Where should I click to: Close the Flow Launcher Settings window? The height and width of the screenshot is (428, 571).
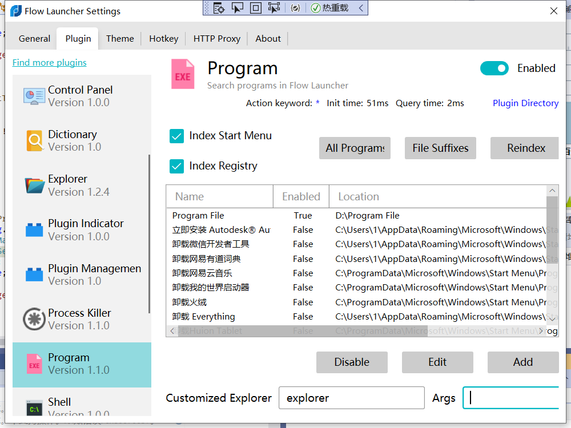point(553,11)
